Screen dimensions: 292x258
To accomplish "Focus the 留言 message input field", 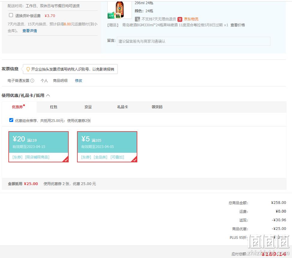I will click(x=193, y=41).
